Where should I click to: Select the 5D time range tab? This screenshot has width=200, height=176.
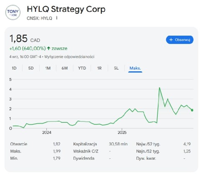click(x=31, y=68)
